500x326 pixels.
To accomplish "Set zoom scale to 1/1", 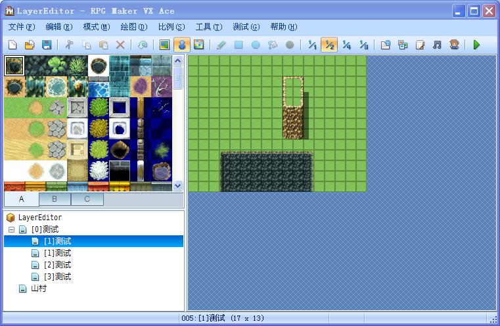I will click(312, 45).
